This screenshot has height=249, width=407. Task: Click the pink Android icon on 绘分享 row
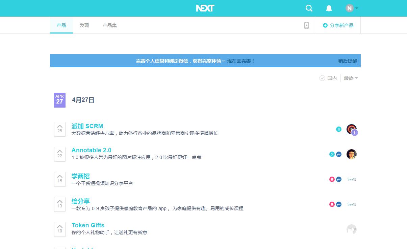(x=332, y=204)
